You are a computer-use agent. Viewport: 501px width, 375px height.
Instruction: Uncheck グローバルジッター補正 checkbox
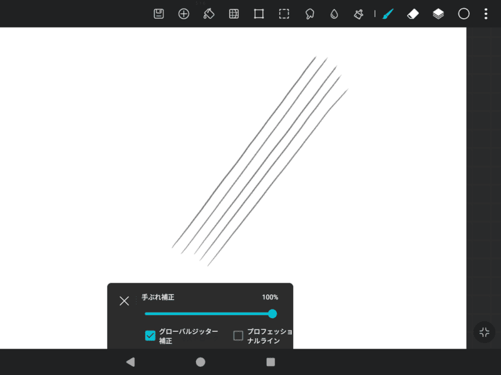pyautogui.click(x=150, y=336)
